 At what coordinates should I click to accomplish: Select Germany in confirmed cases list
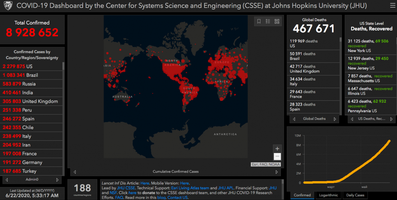coord(31,163)
